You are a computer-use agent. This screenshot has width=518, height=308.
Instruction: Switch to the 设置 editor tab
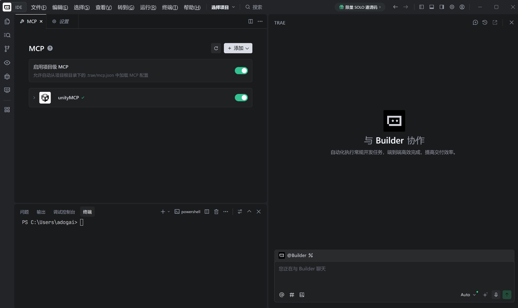point(62,21)
